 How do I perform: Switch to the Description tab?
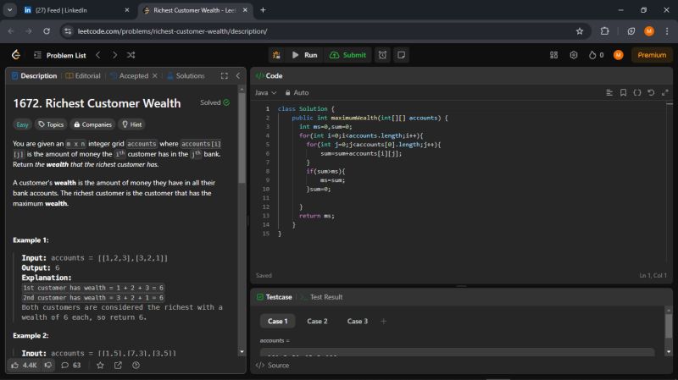(x=34, y=75)
